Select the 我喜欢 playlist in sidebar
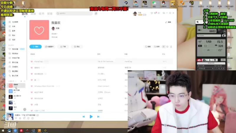The image size is (236, 133). (16, 85)
